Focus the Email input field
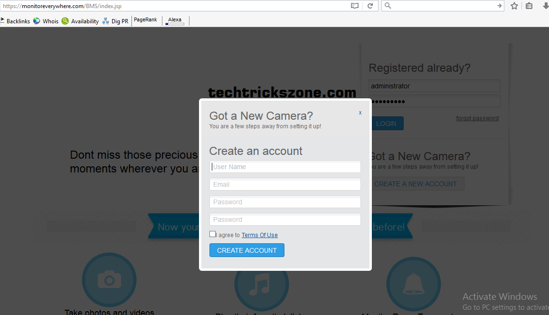The height and width of the screenshot is (315, 549). pos(285,184)
